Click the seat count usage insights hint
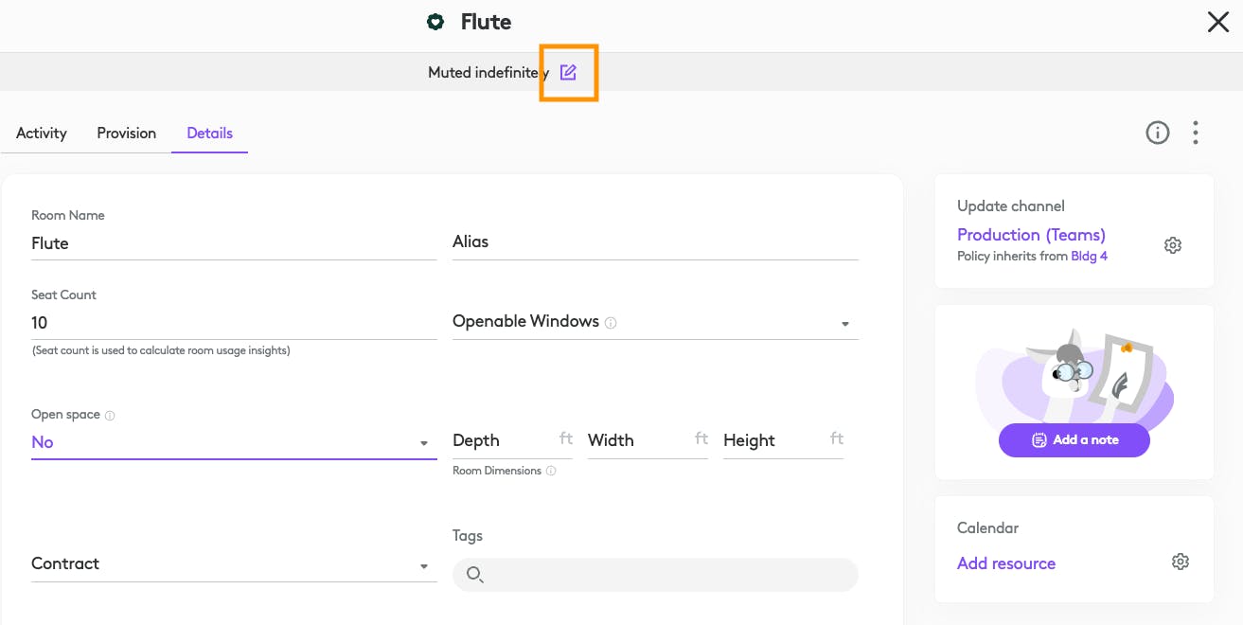 161,350
